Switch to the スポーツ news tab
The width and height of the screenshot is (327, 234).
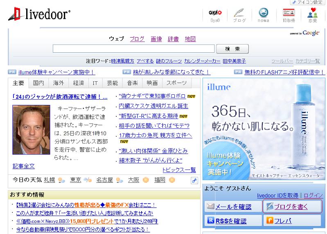click(176, 83)
